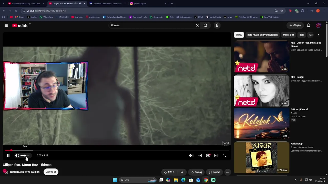This screenshot has height=184, width=328.
Task: Open the tiktok bookmark
Action: click(199, 17)
